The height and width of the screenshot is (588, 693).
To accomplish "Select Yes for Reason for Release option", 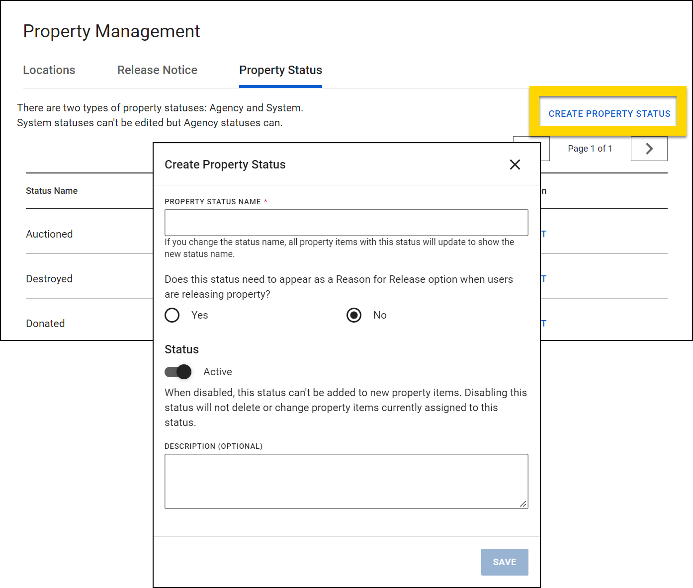I will tap(172, 315).
